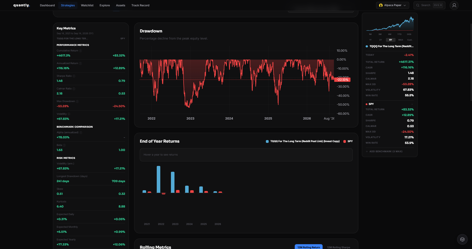
Task: Click the 2022 blue bar in Returns chart
Action: click(x=159, y=179)
